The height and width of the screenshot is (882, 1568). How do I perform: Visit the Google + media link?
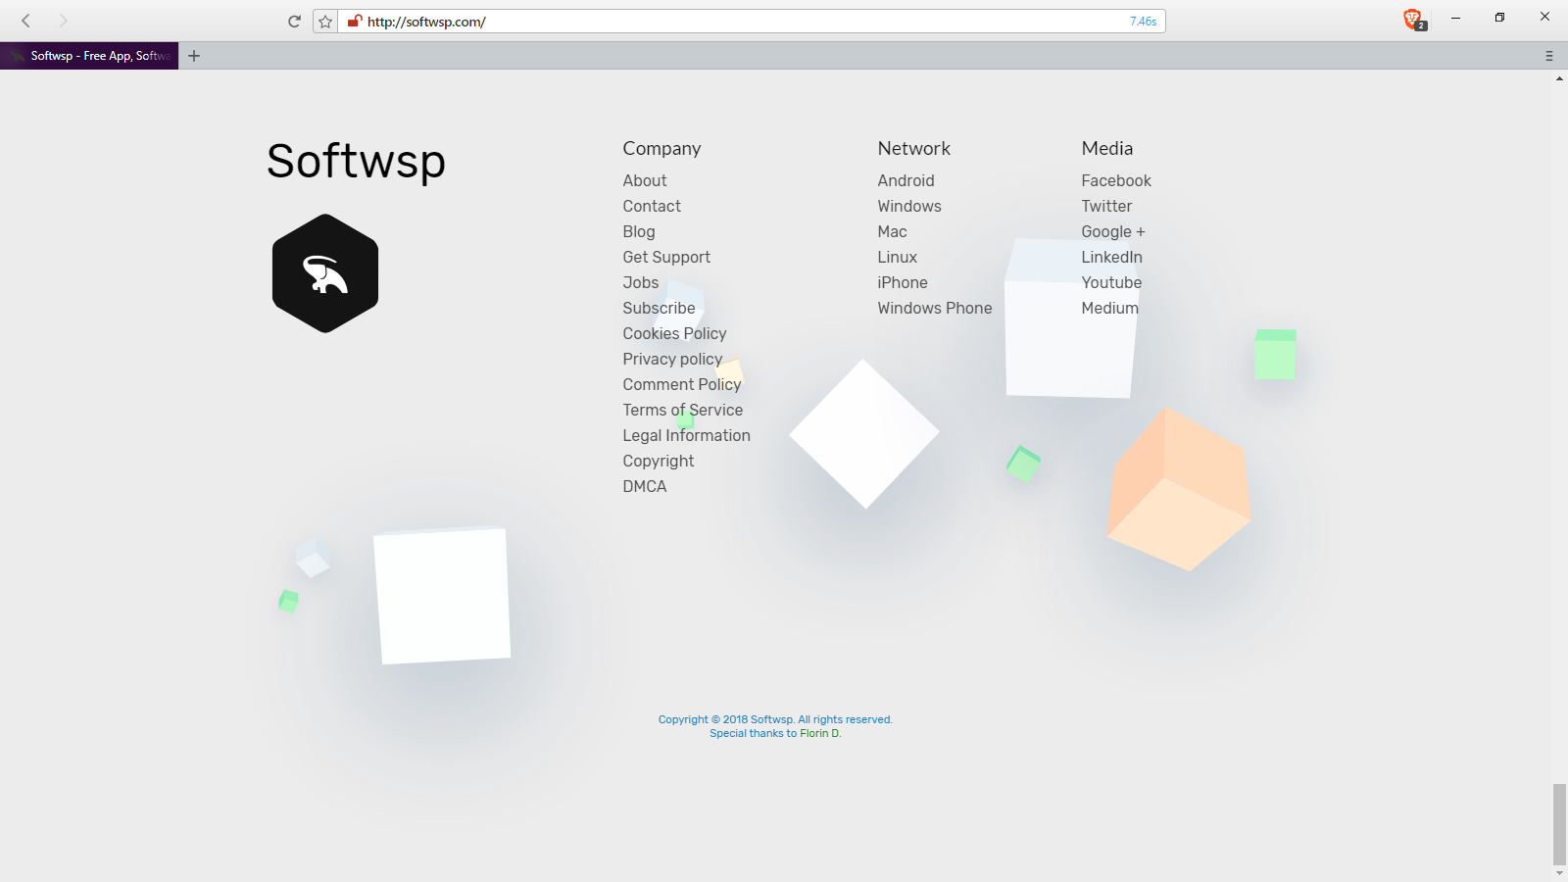(x=1113, y=231)
